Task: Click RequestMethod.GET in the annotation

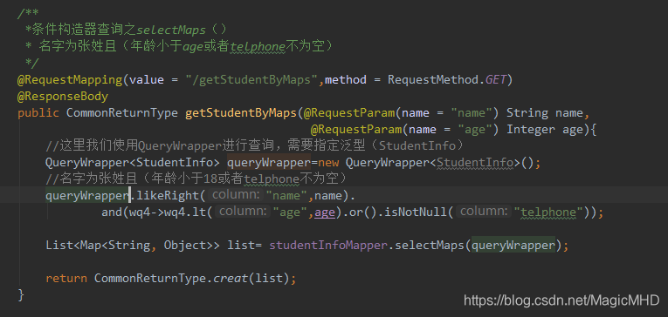Action: (446, 80)
